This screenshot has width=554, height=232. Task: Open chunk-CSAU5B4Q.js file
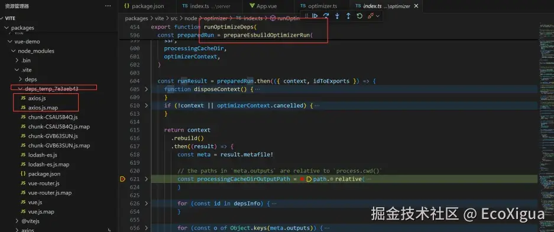[x=53, y=117]
